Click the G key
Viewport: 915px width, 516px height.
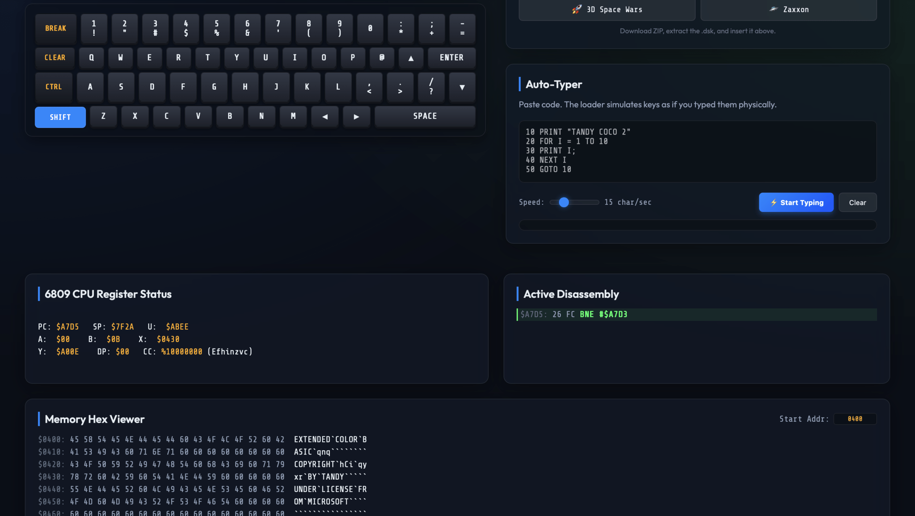click(214, 87)
